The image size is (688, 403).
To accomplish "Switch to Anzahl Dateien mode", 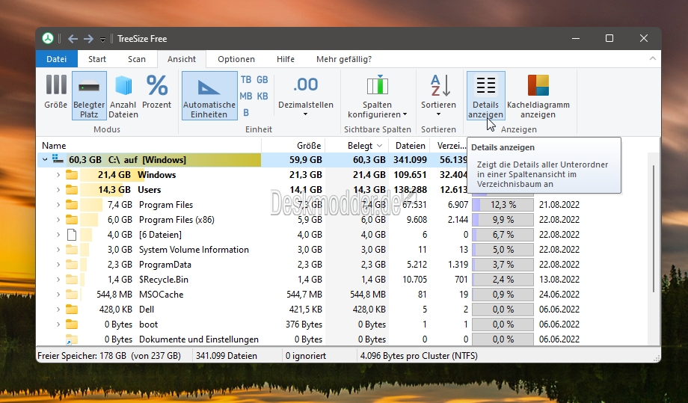I will (123, 96).
